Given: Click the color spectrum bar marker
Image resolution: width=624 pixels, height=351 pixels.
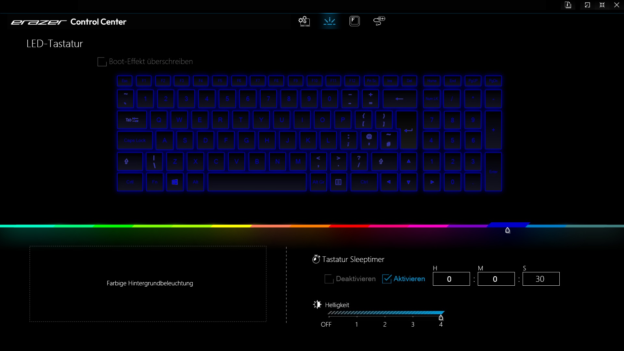Looking at the screenshot, I should 508,230.
